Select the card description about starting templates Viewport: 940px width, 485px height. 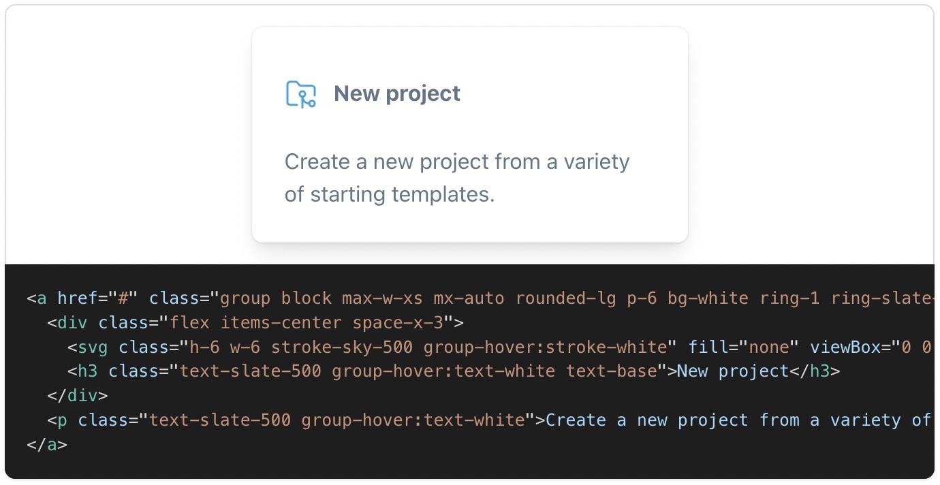pos(457,177)
